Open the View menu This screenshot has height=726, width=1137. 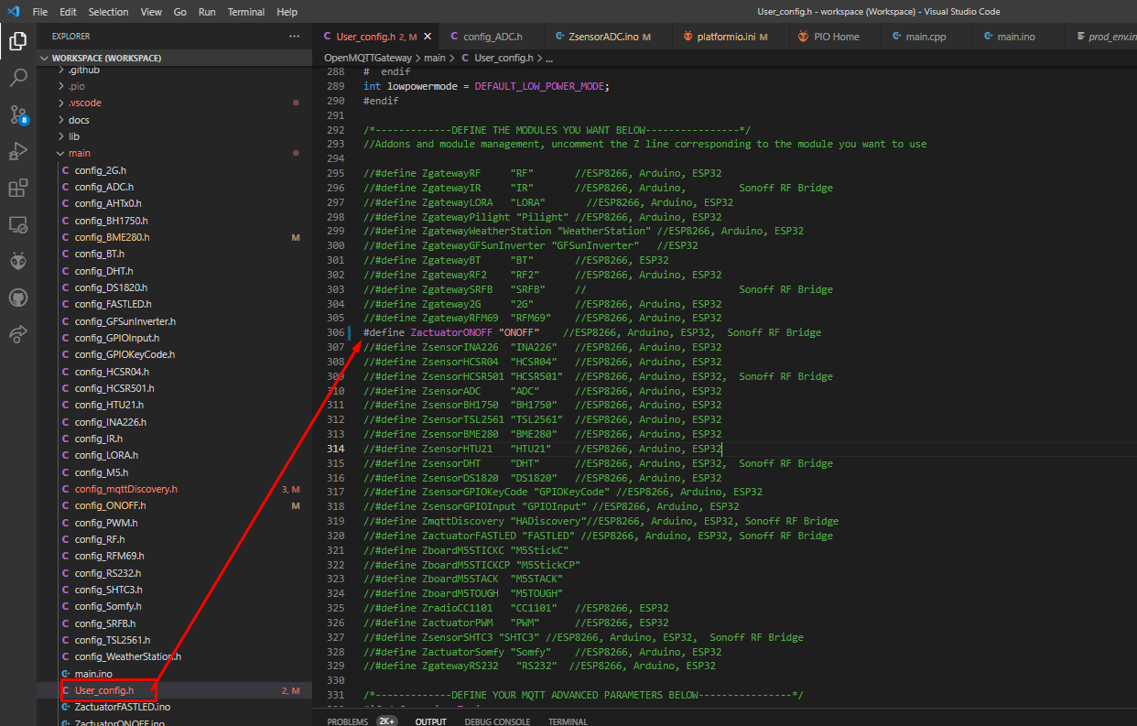point(151,12)
